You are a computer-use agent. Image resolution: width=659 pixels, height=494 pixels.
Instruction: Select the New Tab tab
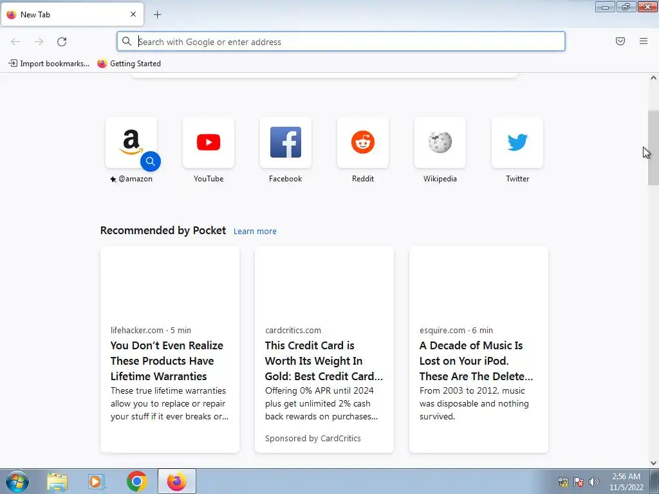click(x=72, y=14)
